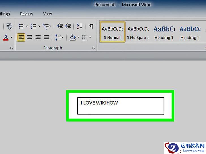Open the Numbering dropdown arrow

pyautogui.click(x=39, y=26)
